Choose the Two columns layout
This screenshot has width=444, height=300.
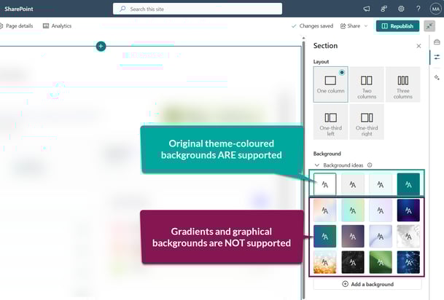(367, 84)
